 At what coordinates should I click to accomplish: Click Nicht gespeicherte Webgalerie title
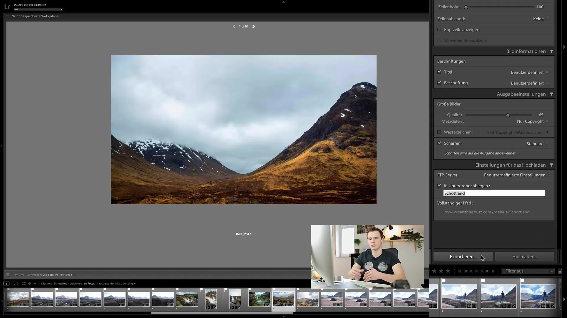35,16
